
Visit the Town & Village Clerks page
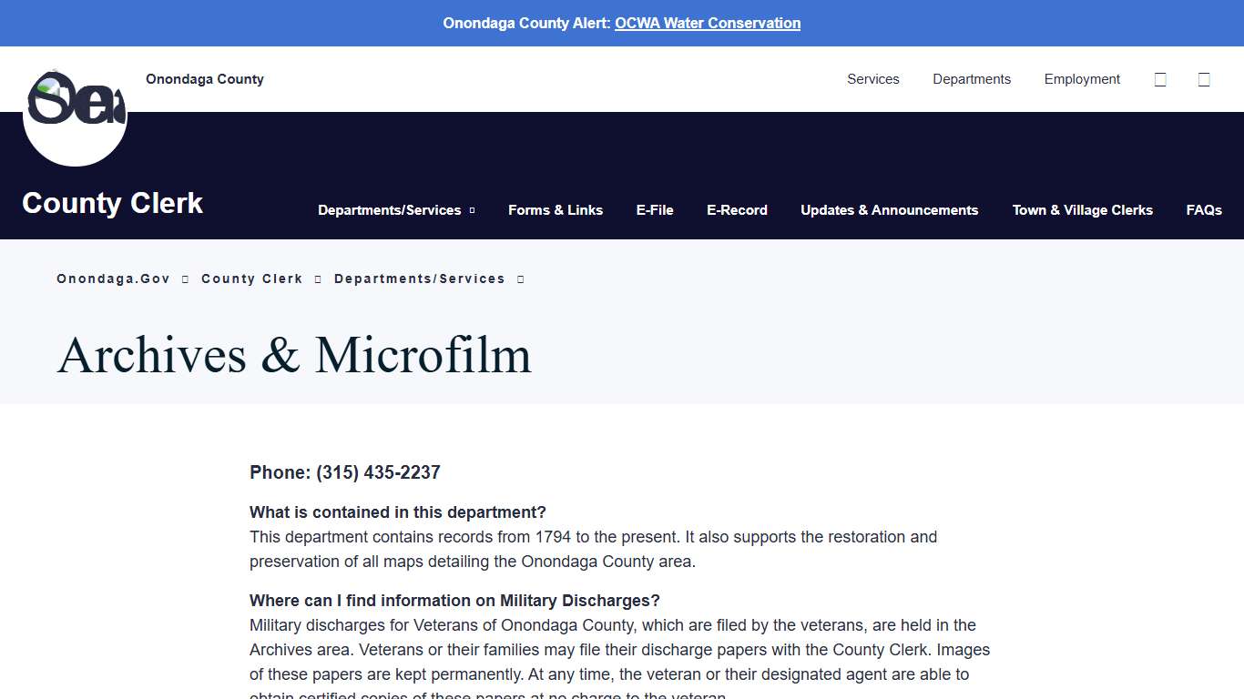(1082, 210)
